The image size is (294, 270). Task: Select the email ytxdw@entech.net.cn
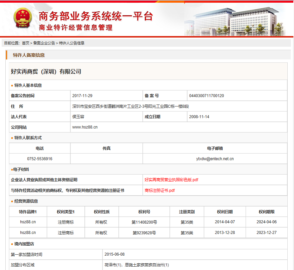coord(215,159)
